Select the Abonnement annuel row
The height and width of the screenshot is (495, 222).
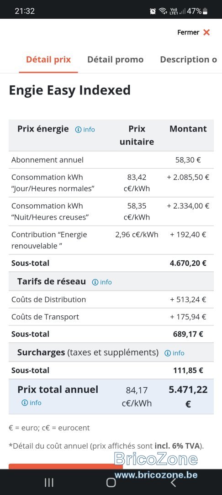(111, 160)
